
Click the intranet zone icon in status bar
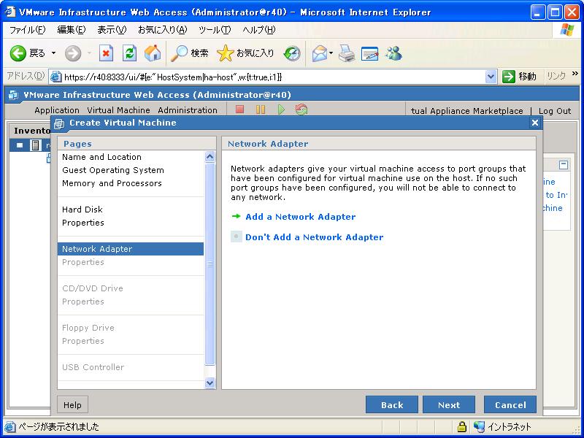[480, 426]
